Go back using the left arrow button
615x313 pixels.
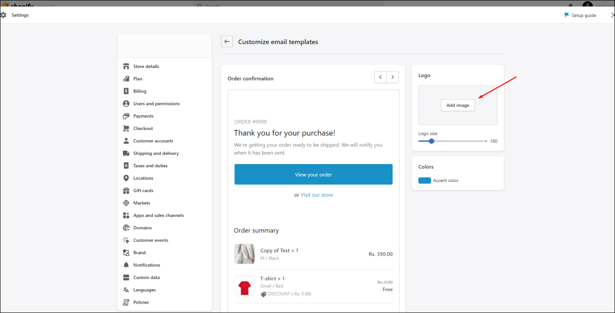pyautogui.click(x=227, y=42)
